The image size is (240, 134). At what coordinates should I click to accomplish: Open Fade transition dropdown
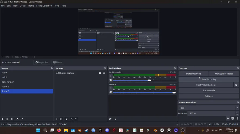pos(209,108)
